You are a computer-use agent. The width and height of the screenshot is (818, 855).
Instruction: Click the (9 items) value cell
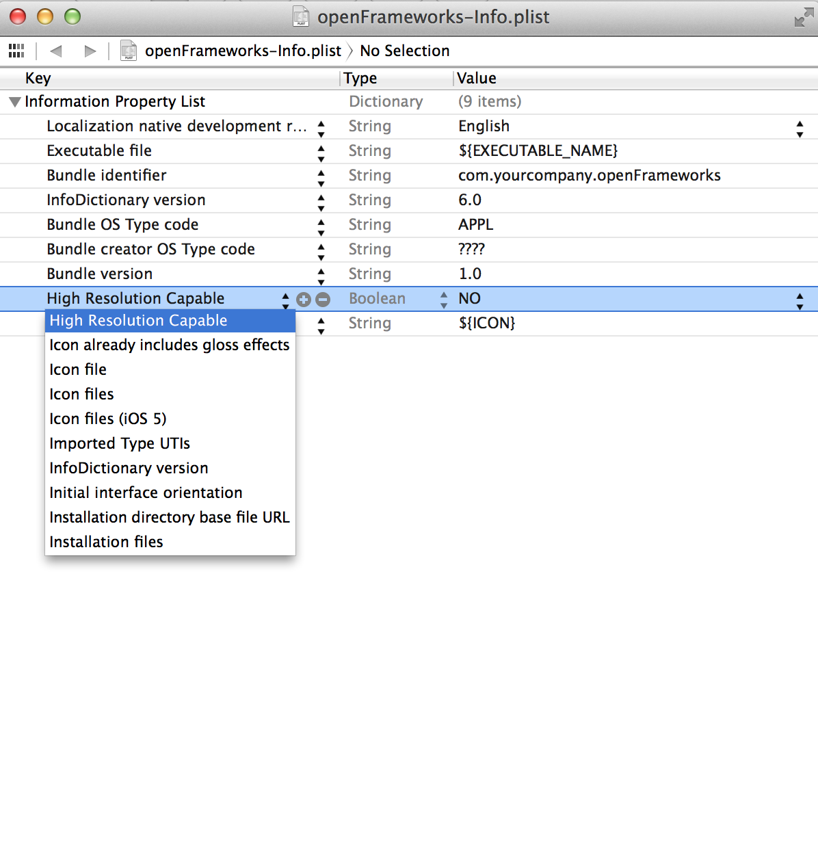(490, 101)
